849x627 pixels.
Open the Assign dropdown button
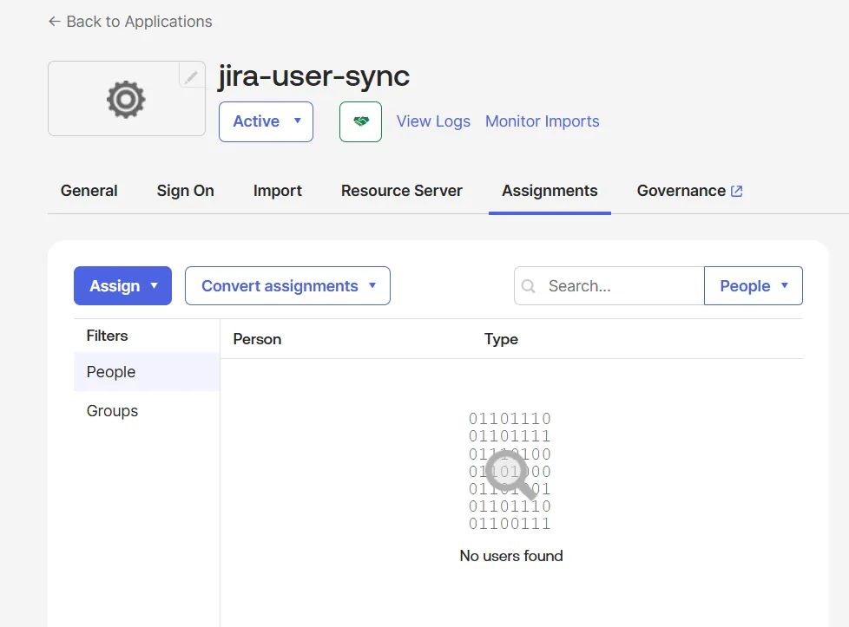coord(123,285)
